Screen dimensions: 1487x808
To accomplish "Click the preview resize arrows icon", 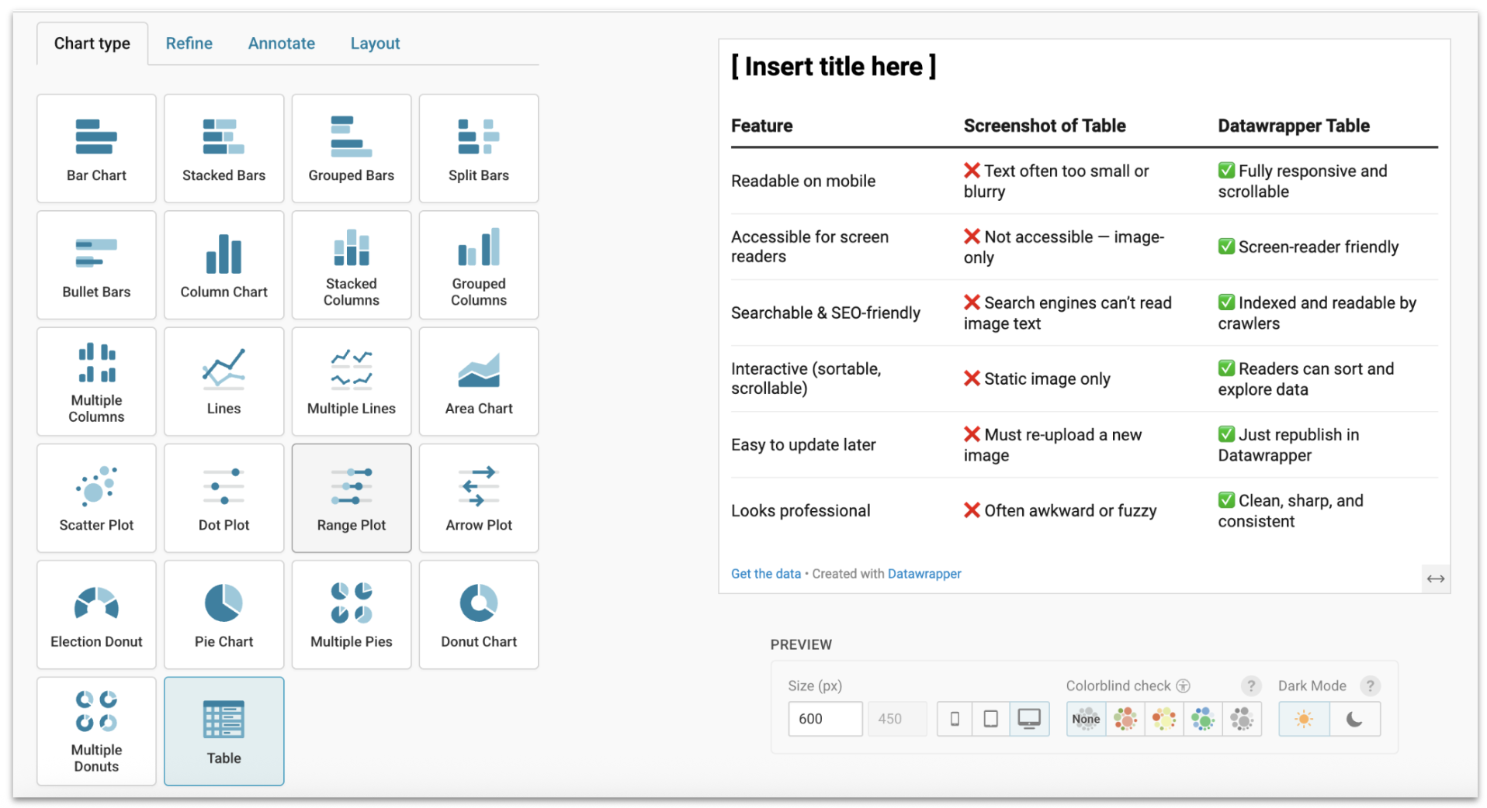I will click(x=1435, y=578).
